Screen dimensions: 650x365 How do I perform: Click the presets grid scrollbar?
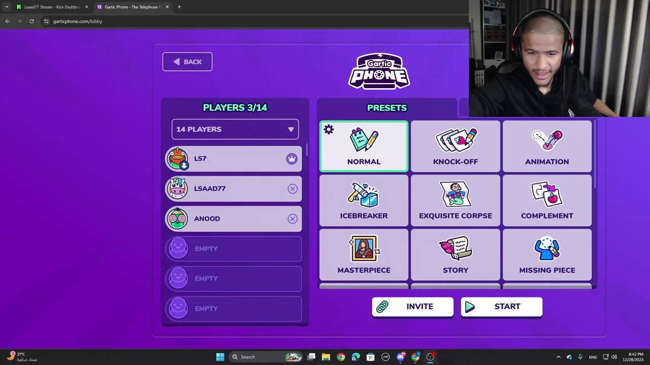[595, 155]
